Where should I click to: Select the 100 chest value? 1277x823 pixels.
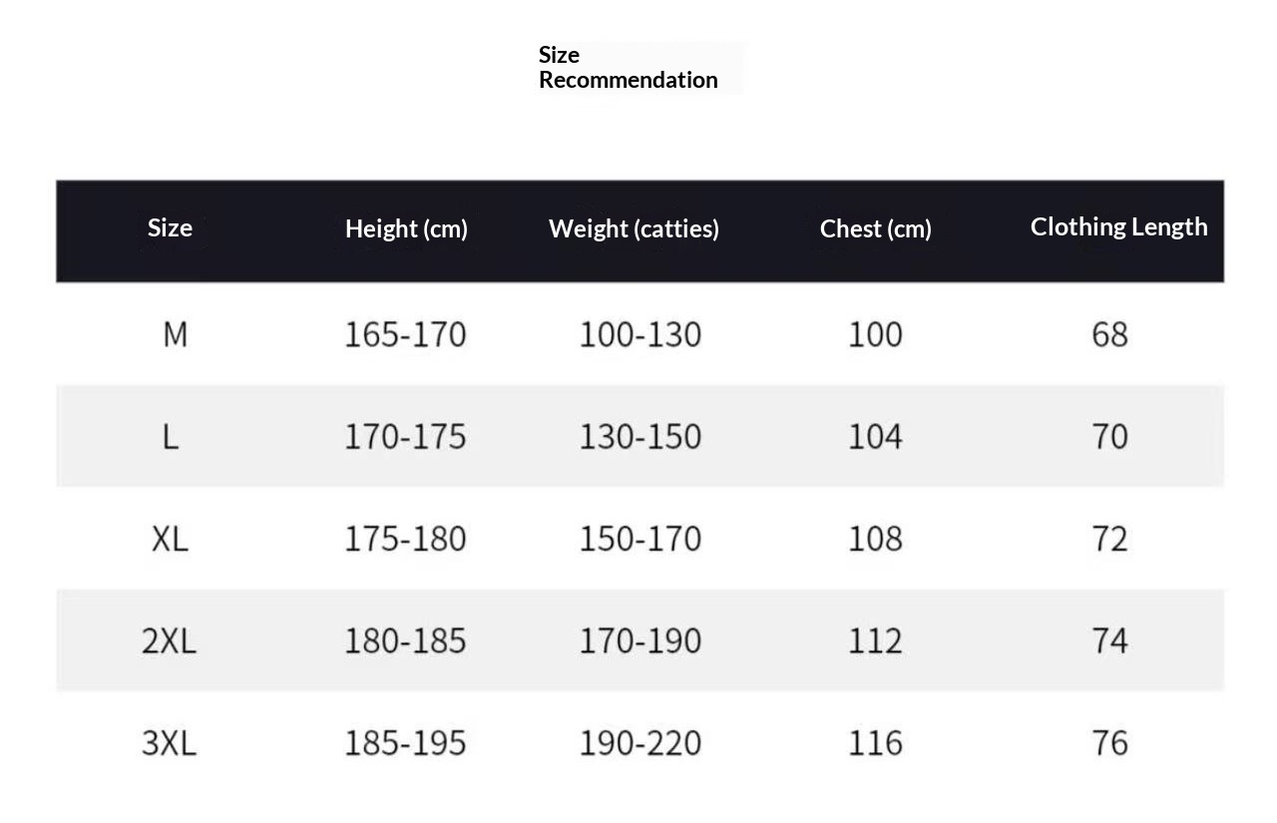pos(875,334)
